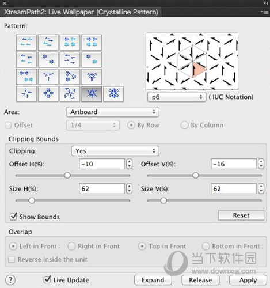Enable the Offset checkbox

[8, 125]
